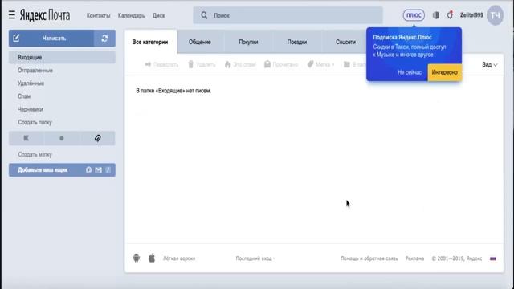514x289 pixels.
Task: Select Все категории tab
Action: point(150,42)
